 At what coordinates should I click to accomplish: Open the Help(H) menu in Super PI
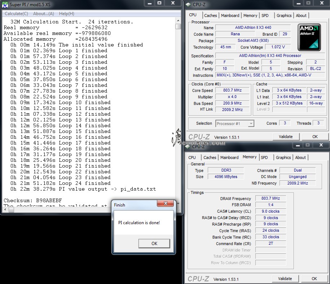coord(66,14)
